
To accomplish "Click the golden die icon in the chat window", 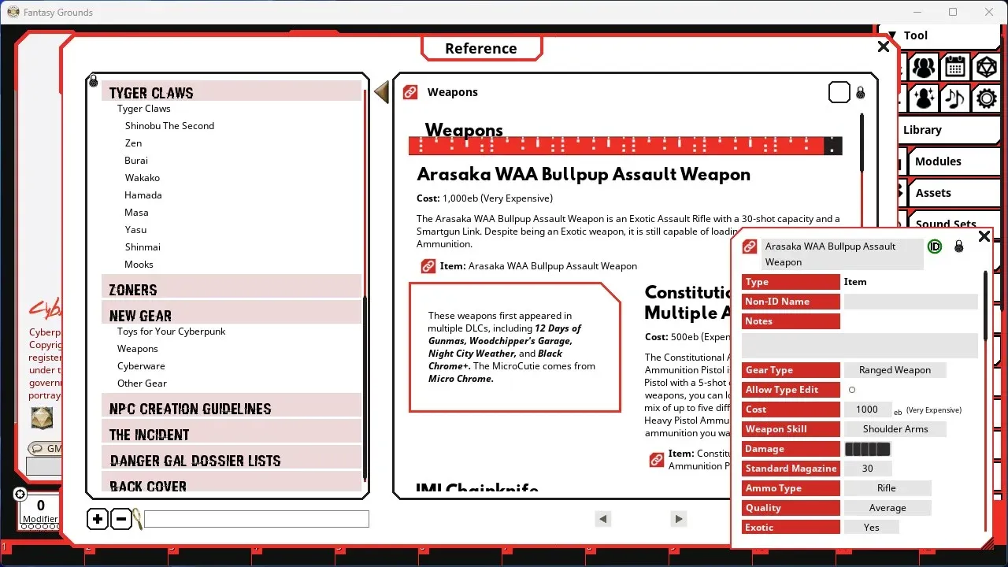I will 42,418.
